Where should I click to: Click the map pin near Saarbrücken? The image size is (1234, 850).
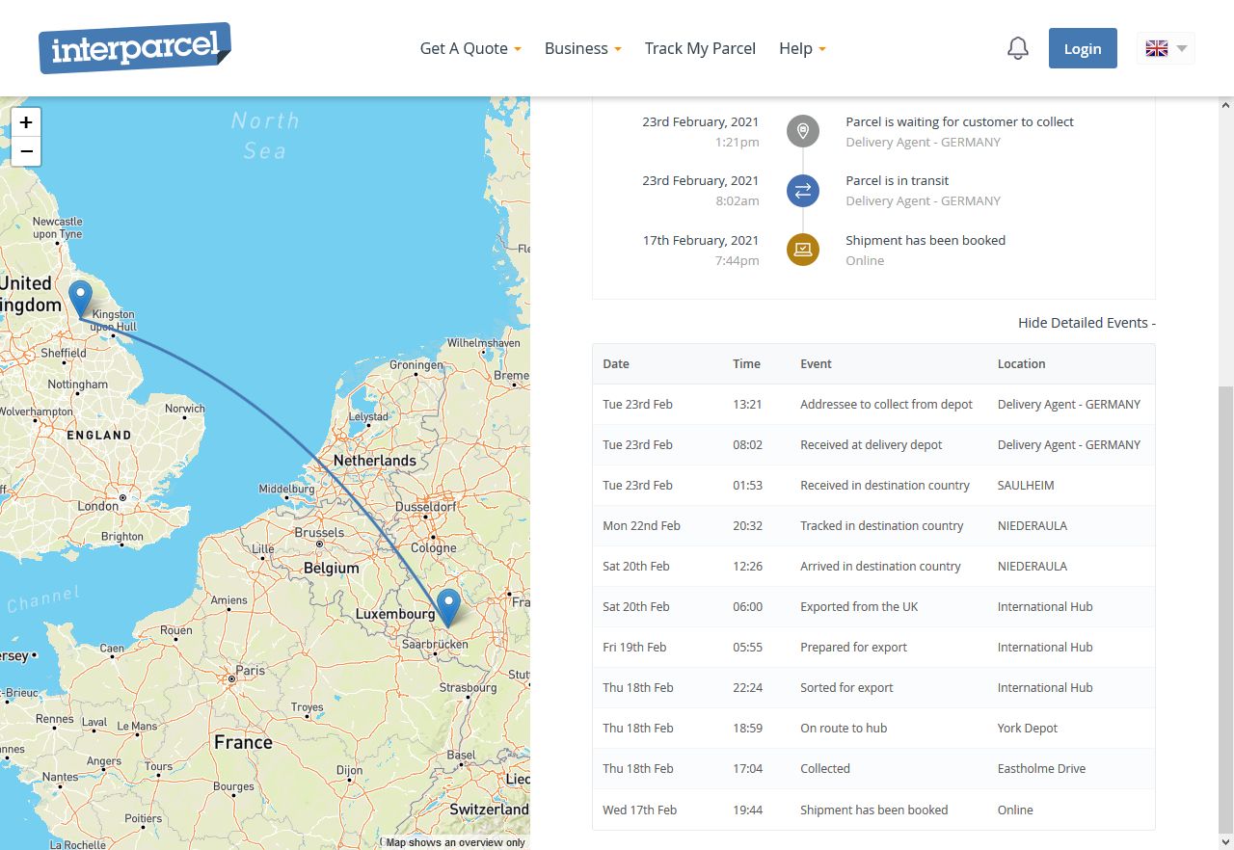pos(448,607)
